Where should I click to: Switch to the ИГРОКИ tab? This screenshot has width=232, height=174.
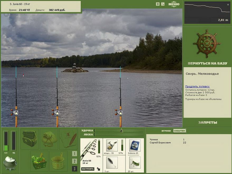pyautogui.click(x=166, y=131)
